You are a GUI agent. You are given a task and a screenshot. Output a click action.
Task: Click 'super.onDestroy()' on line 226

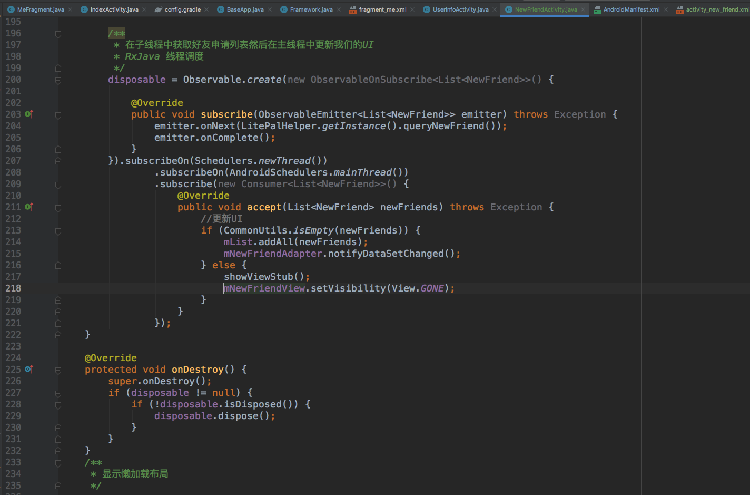(157, 381)
